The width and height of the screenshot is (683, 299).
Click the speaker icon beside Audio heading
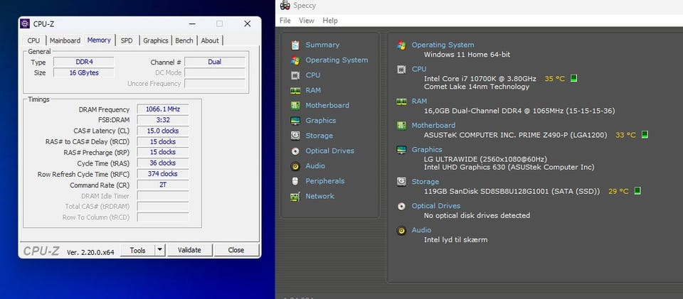point(401,230)
